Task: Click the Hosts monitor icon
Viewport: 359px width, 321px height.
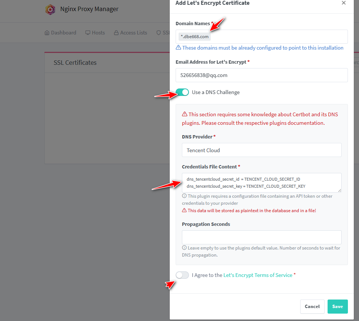Action: coord(88,33)
